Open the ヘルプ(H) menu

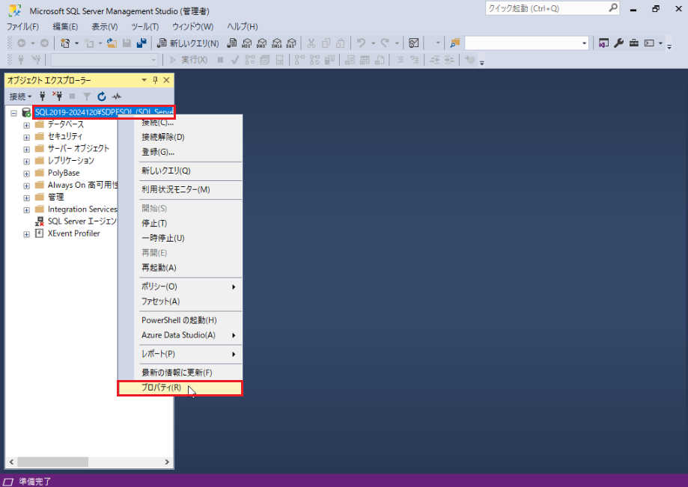point(243,27)
